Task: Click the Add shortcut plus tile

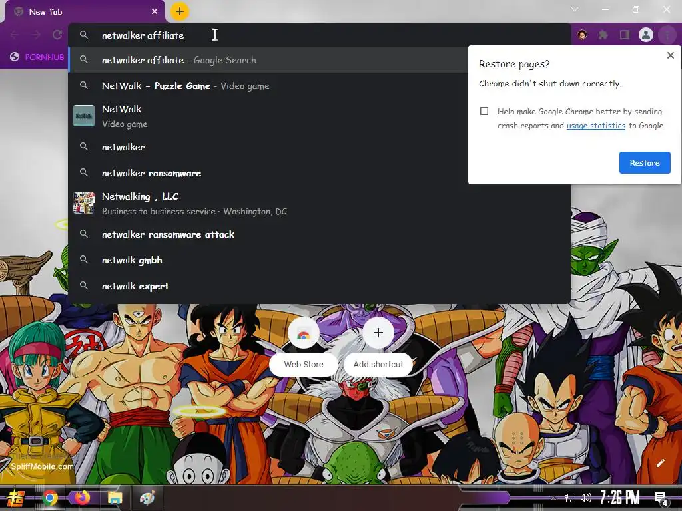Action: point(378,346)
